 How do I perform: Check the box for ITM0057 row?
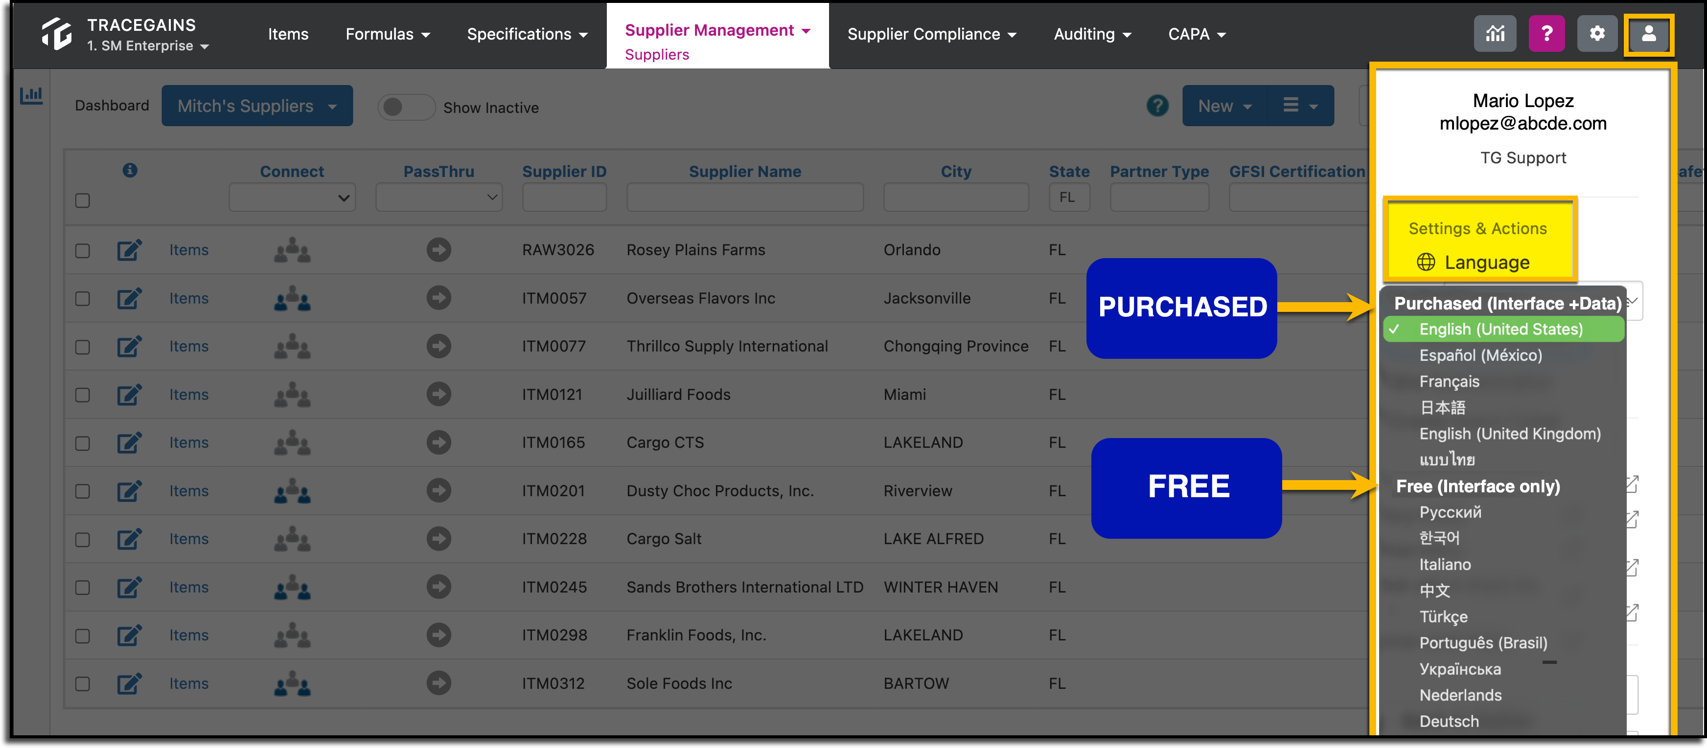[x=82, y=299]
